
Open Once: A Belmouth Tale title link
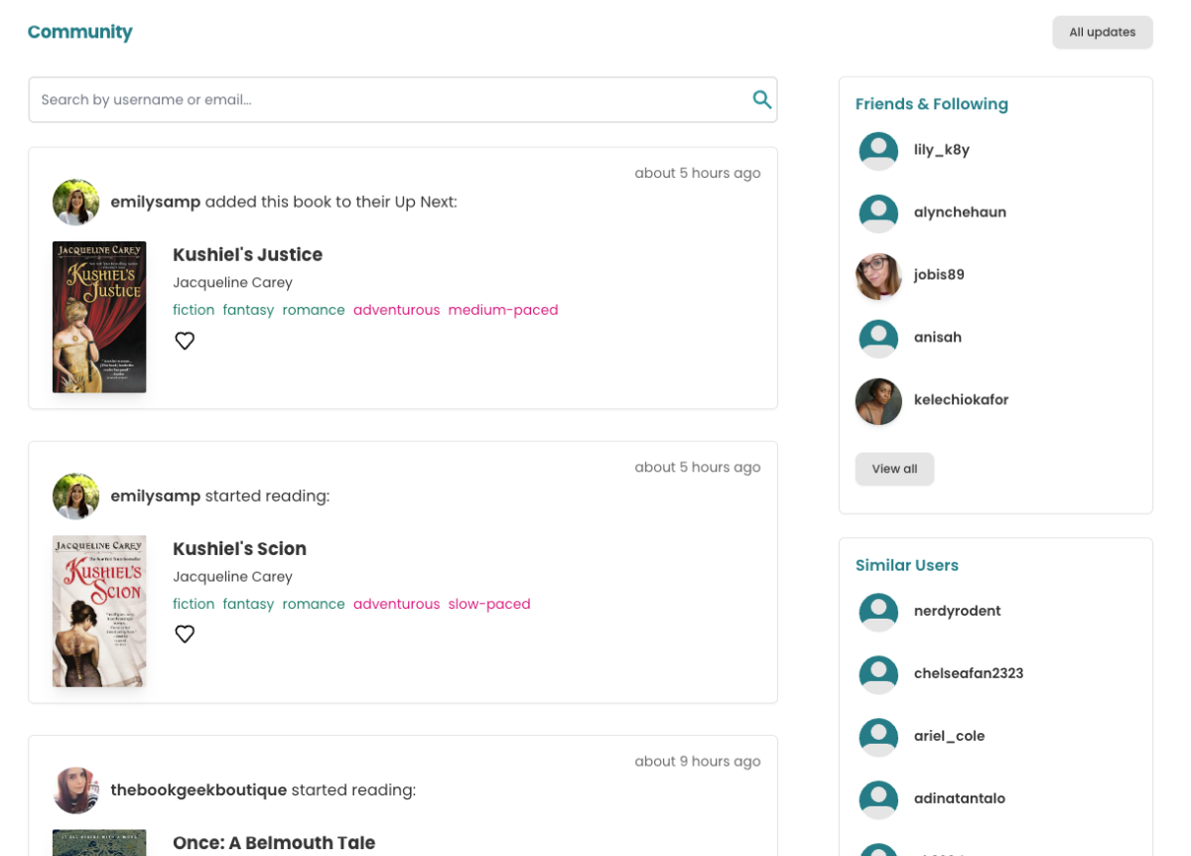pos(274,843)
